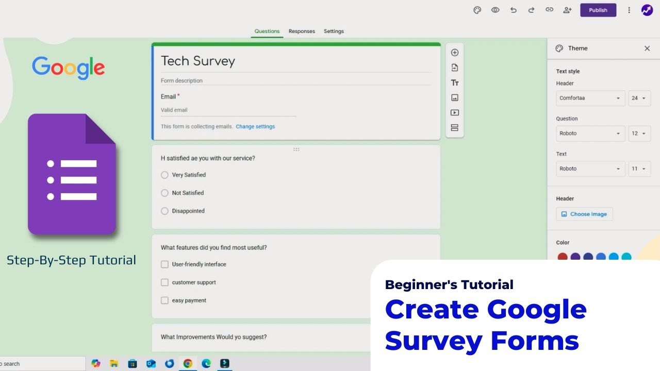Open File Explorer from the taskbar
660x371 pixels.
[x=114, y=364]
